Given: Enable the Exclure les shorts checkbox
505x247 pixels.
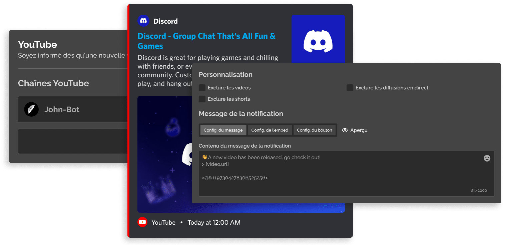Looking at the screenshot, I should coord(202,99).
